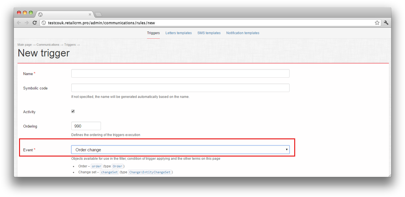
Task: Click the 'Defines the ordering' hint text
Action: [106, 135]
